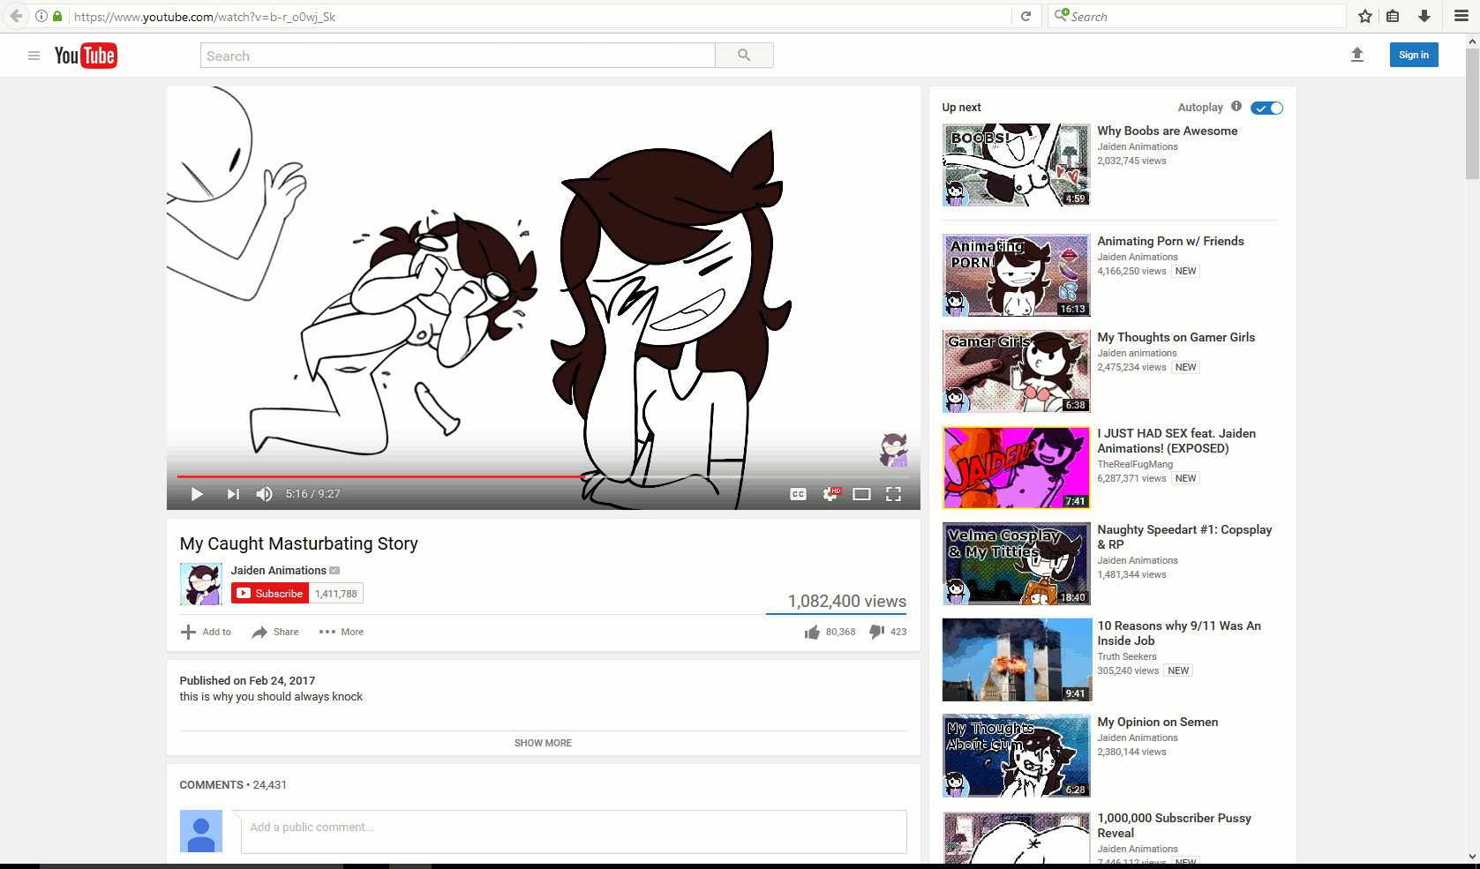This screenshot has width=1480, height=869.
Task: Click the video play button
Action: tap(197, 494)
